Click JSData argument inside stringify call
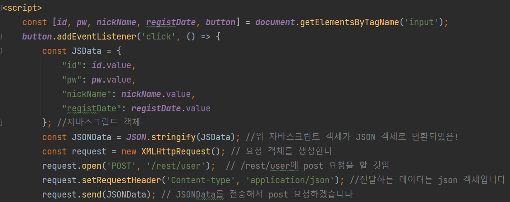This screenshot has width=510, height=202. point(216,137)
